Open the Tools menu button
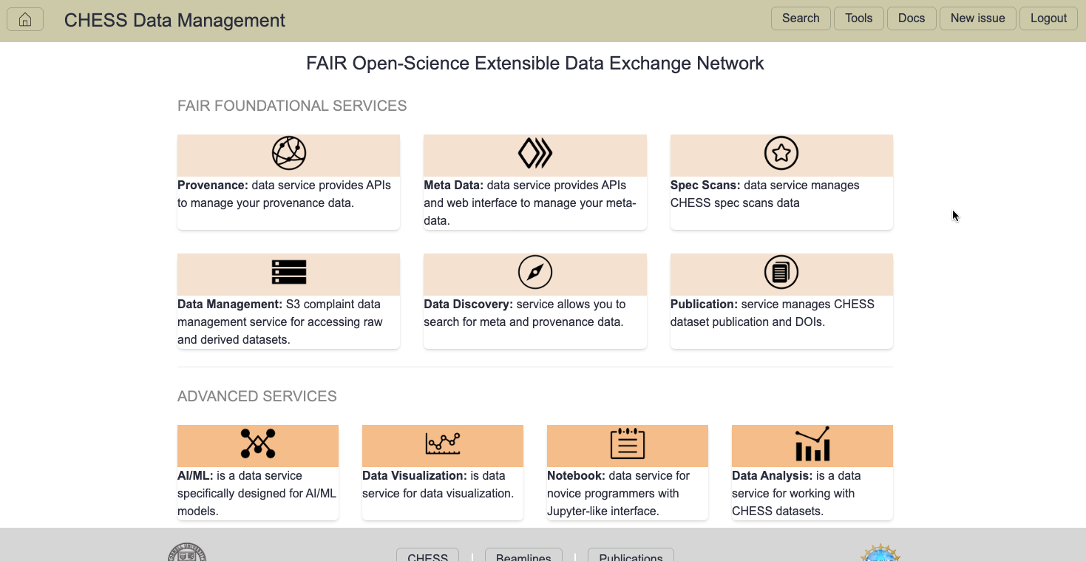The height and width of the screenshot is (561, 1086). tap(859, 18)
